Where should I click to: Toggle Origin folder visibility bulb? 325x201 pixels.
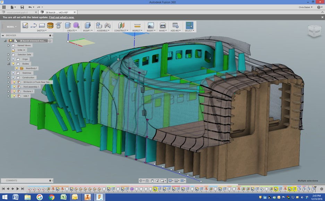click(x=13, y=59)
